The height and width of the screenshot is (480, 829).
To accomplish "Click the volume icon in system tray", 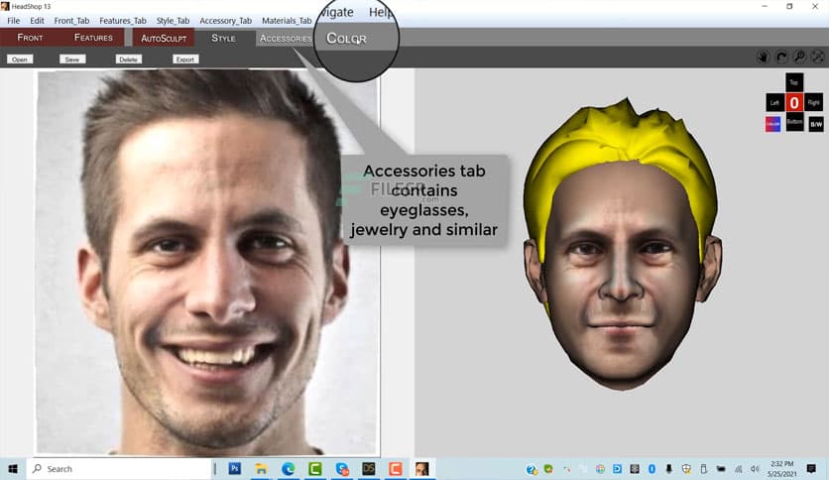I will (x=757, y=469).
